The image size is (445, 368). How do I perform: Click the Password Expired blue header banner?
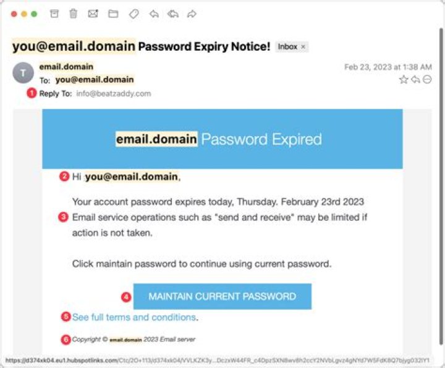coord(222,139)
